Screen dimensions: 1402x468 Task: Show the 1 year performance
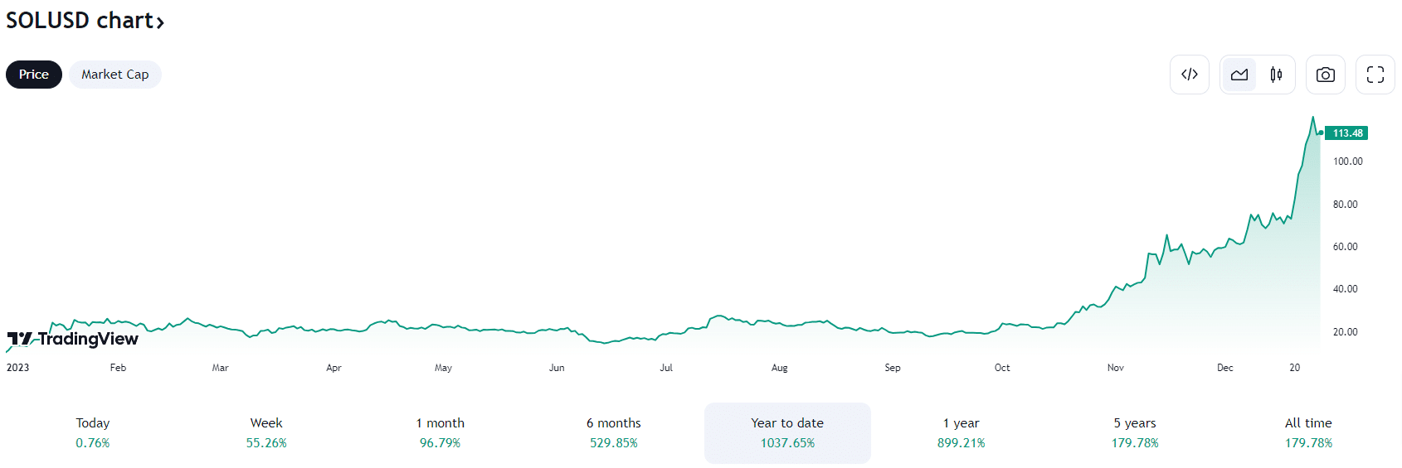click(961, 433)
